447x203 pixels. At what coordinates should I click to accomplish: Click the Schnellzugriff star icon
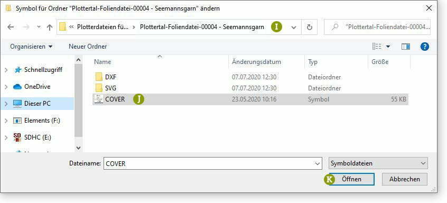point(17,70)
